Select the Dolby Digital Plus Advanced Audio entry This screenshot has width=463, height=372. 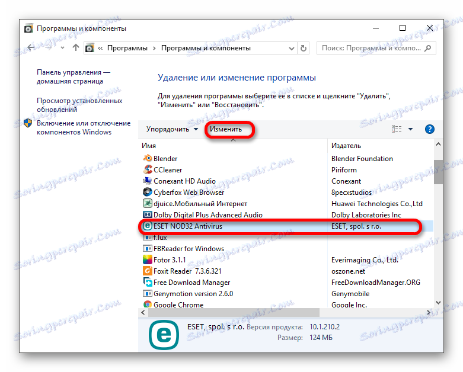point(208,215)
